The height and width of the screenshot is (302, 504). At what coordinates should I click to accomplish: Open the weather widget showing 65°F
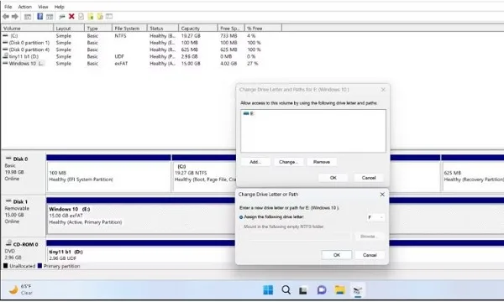pyautogui.click(x=21, y=289)
